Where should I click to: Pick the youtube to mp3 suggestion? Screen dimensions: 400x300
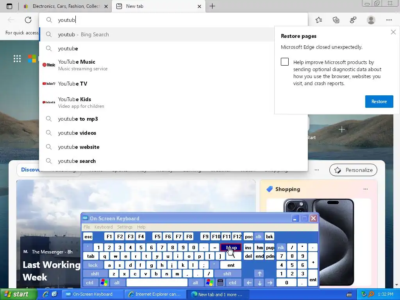173,119
